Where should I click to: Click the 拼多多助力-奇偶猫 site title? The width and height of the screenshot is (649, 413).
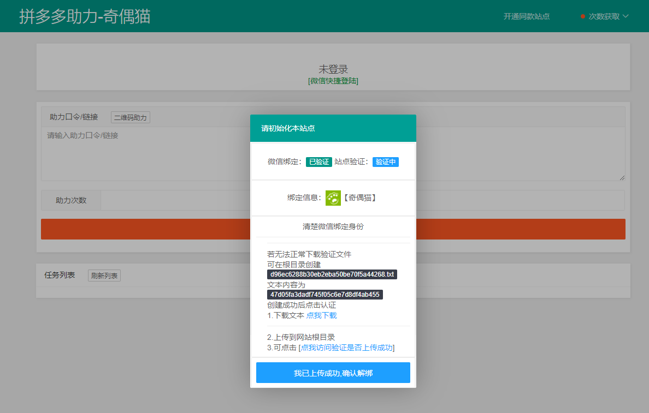click(x=85, y=16)
